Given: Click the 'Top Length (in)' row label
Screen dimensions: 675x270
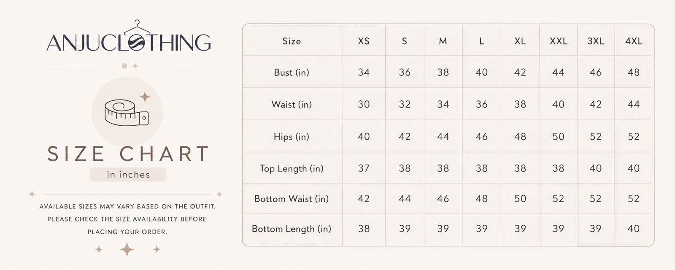Looking at the screenshot, I should click(x=292, y=168).
